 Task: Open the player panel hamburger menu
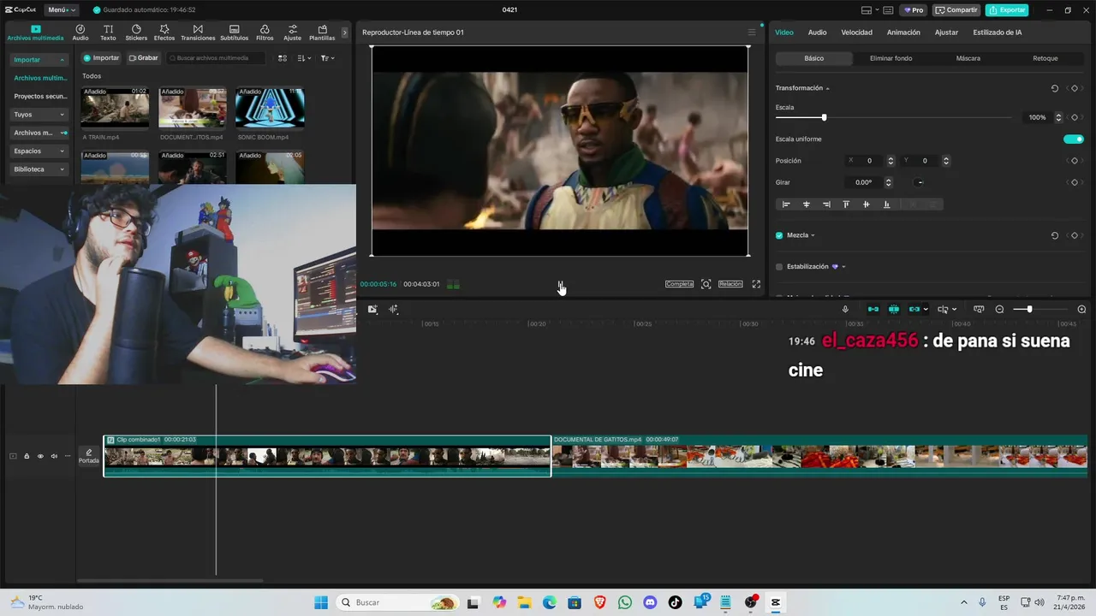[752, 33]
